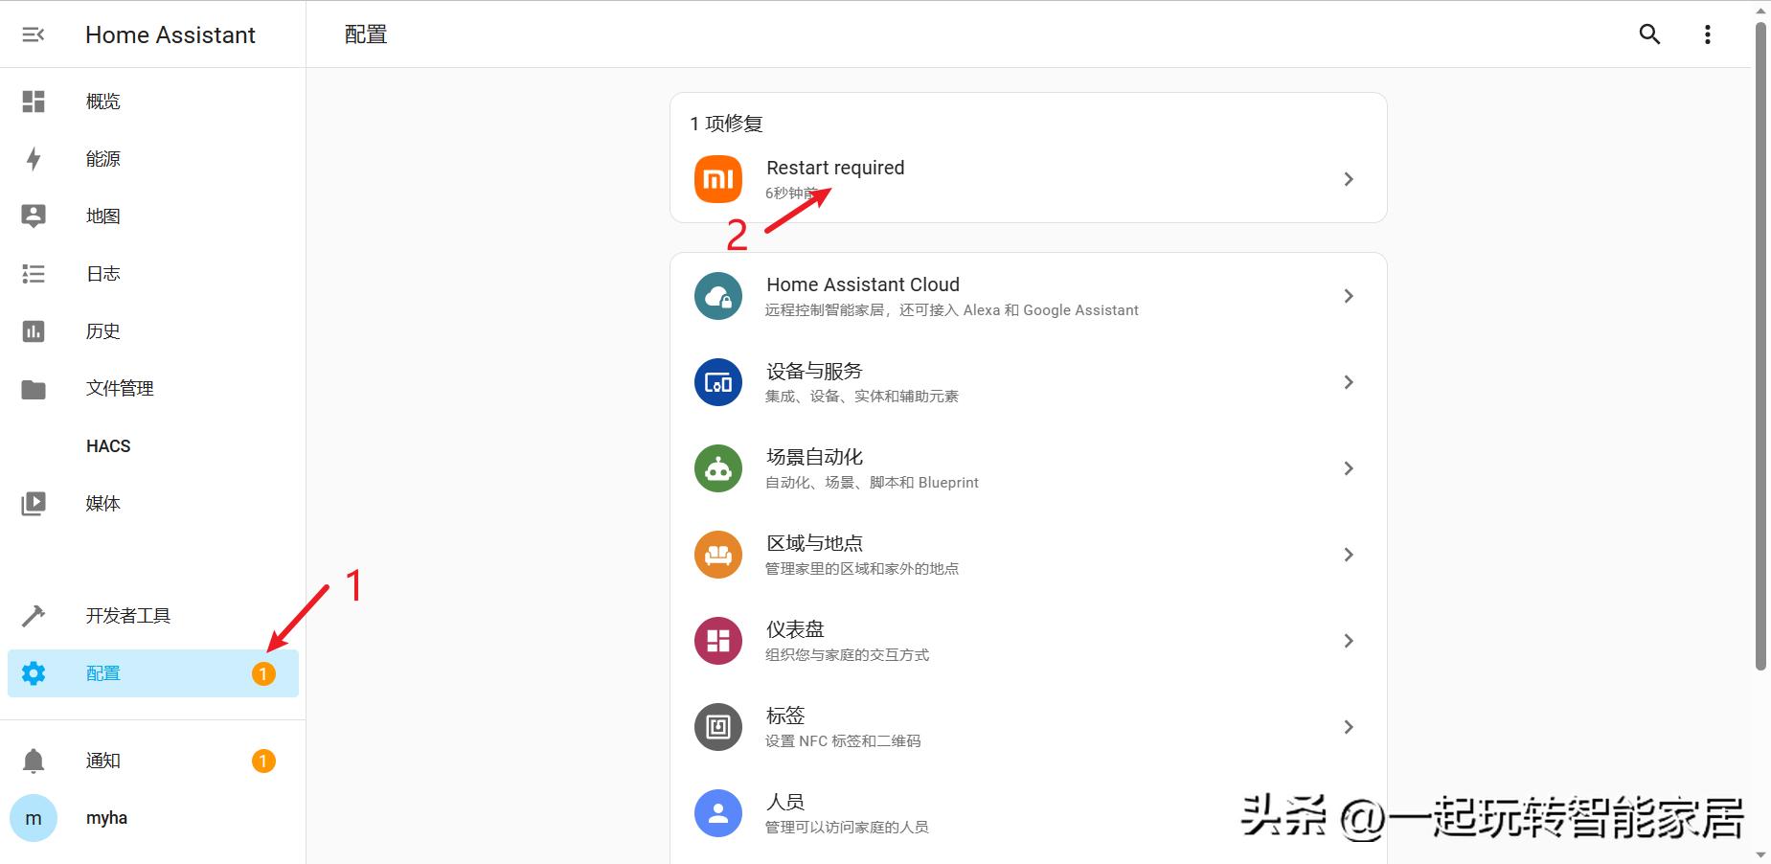Viewport: 1771px width, 864px height.
Task: Select 配置 in the sidebar menu
Action: click(x=102, y=672)
